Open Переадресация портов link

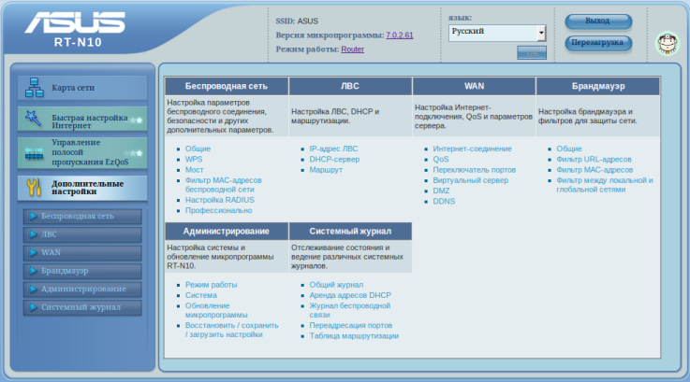point(350,325)
